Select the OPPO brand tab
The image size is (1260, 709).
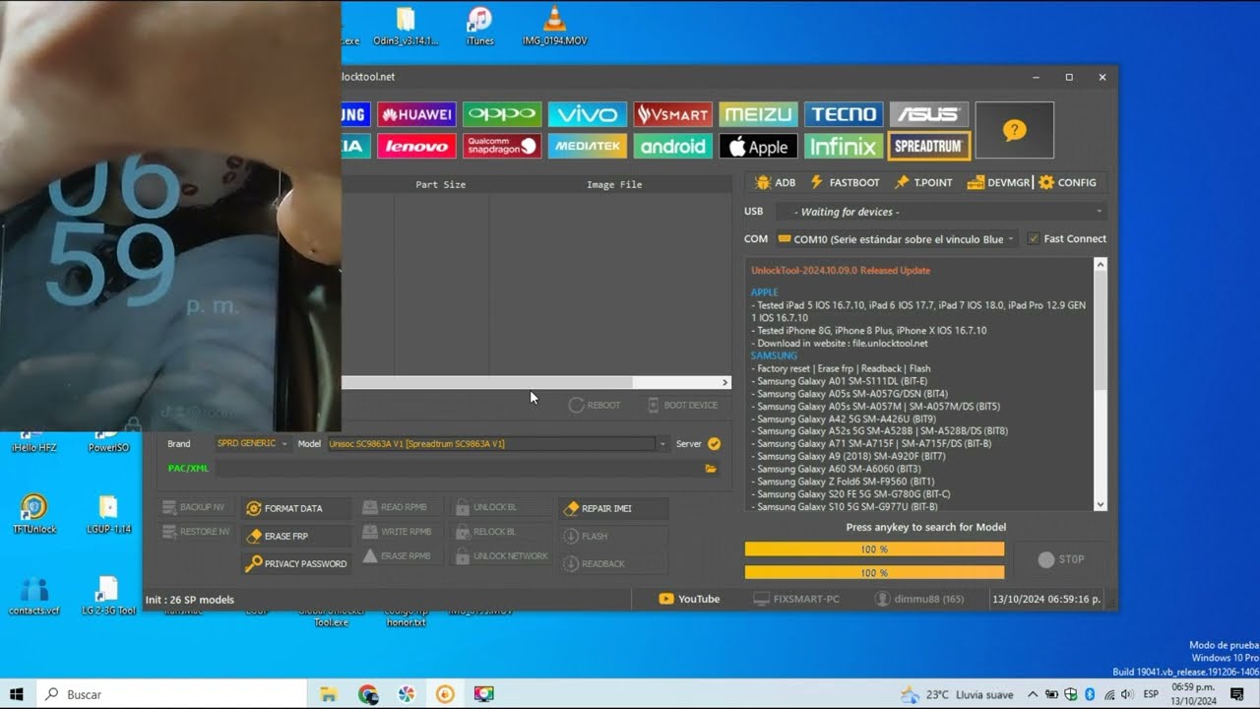[502, 114]
